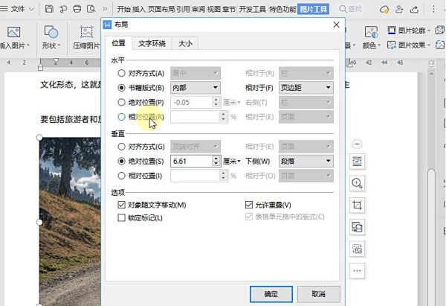The height and width of the screenshot is (306, 446).
Task: Open the 图片工具 ribbon tab
Action: (x=314, y=9)
